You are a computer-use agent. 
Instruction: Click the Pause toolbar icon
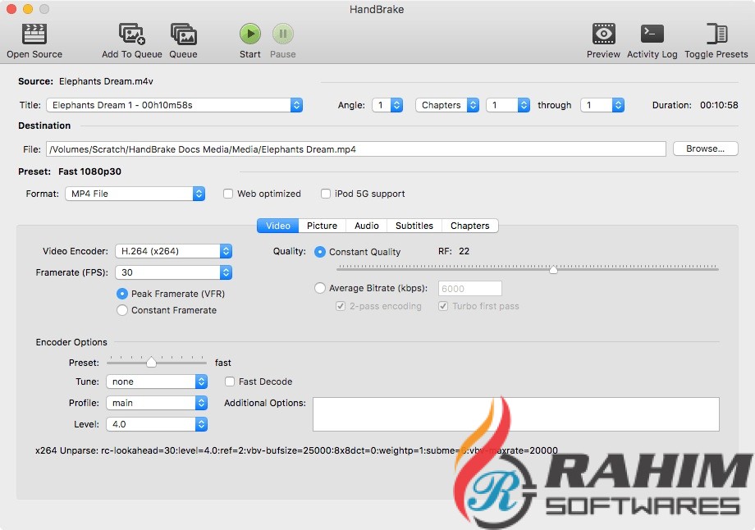(x=282, y=34)
